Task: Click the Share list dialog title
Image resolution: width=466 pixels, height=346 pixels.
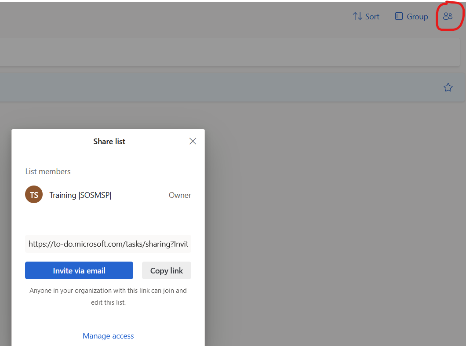Action: point(109,142)
